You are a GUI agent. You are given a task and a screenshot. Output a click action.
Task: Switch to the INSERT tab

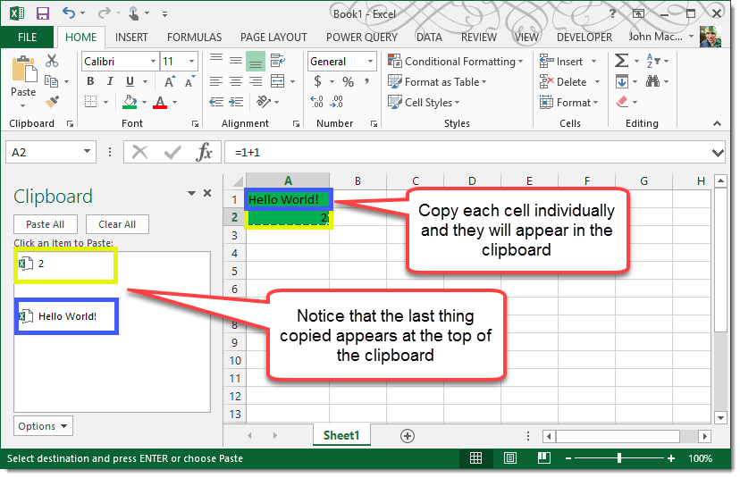click(x=131, y=38)
